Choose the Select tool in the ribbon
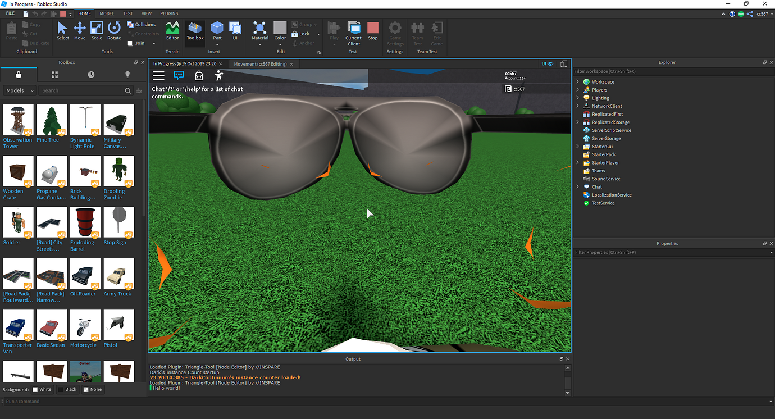775x419 pixels. (x=62, y=31)
